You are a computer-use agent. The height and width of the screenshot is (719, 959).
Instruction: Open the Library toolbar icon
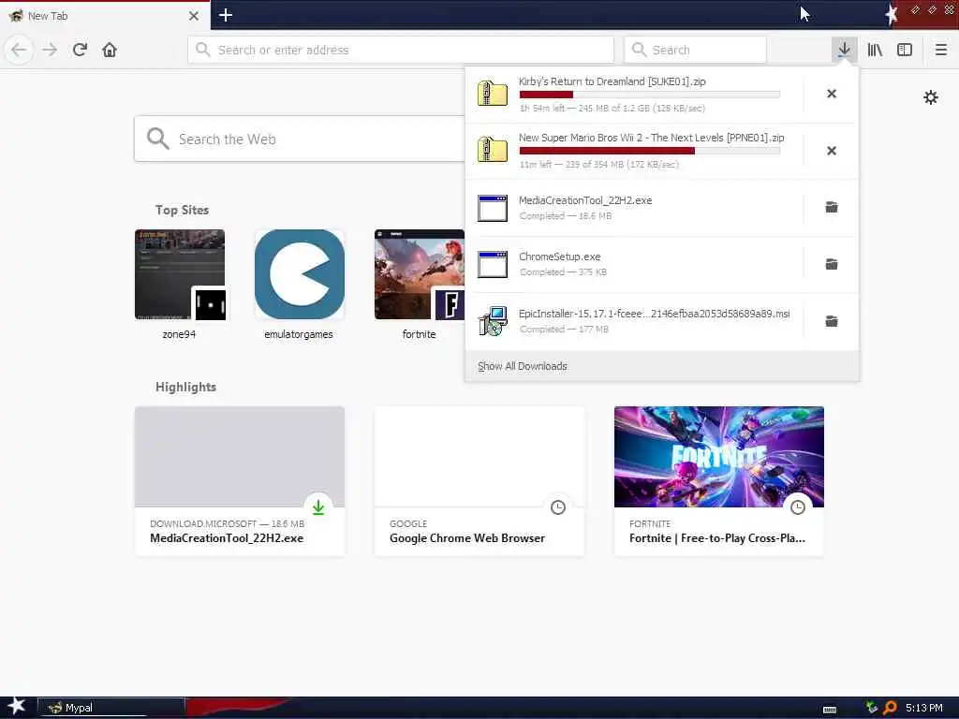(x=875, y=50)
